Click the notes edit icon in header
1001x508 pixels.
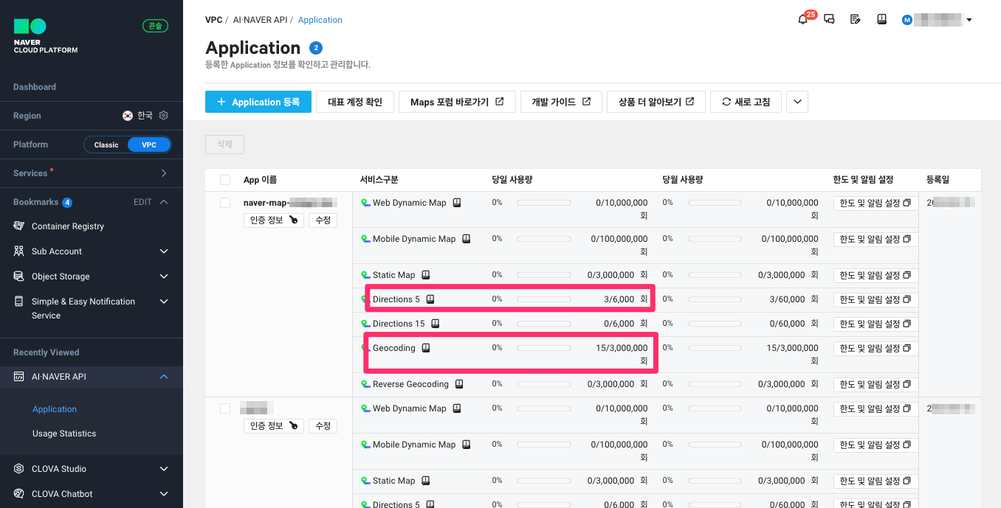tap(855, 20)
